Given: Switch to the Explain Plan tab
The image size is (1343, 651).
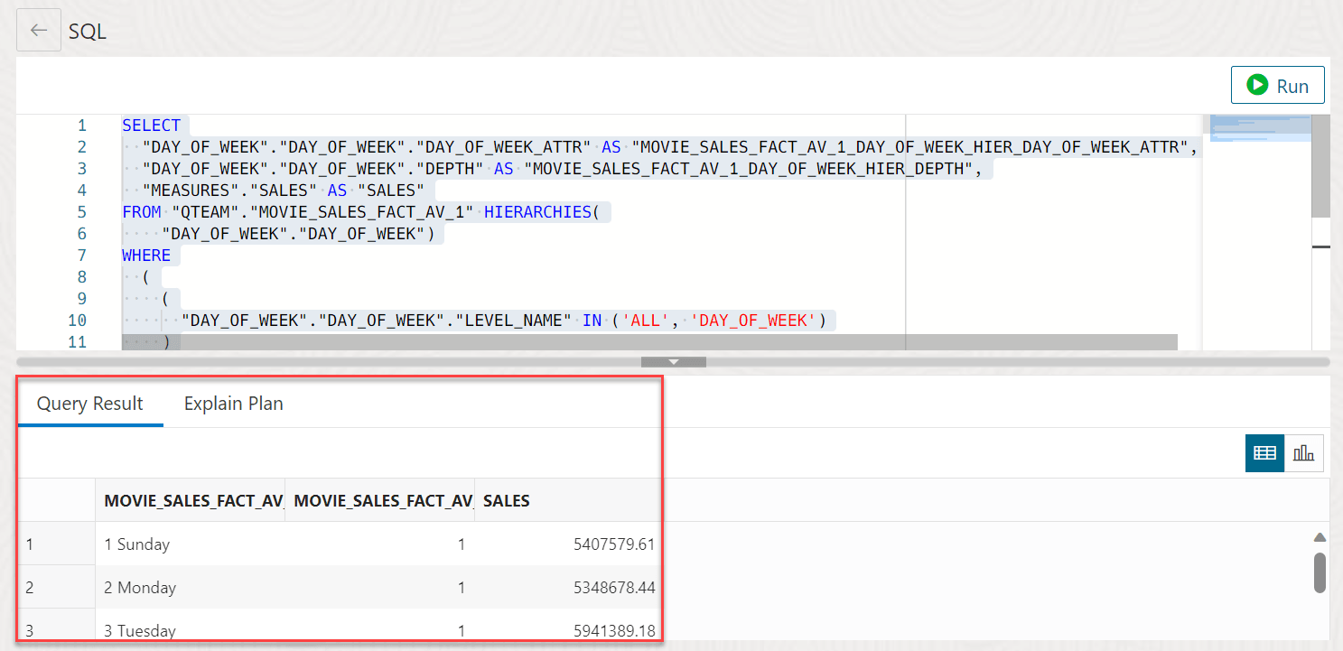Looking at the screenshot, I should tap(233, 404).
